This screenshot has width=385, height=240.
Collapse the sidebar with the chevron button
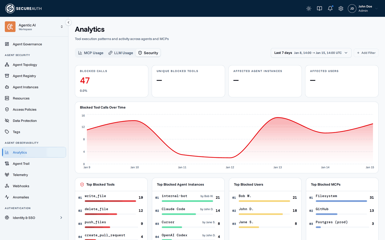click(68, 22)
